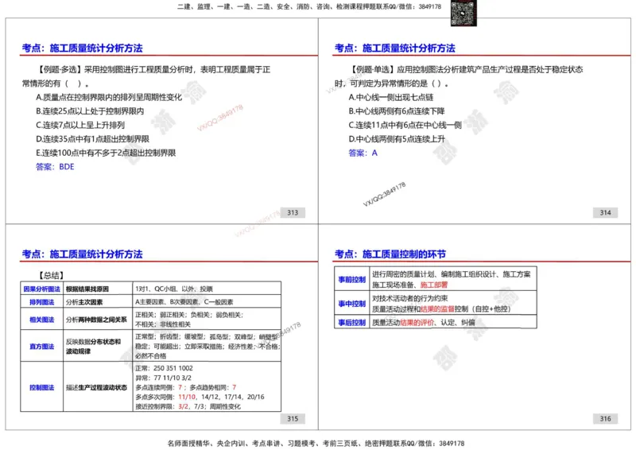Click the footer line starting with 名师面授精华
The image size is (636, 450).
316,443
